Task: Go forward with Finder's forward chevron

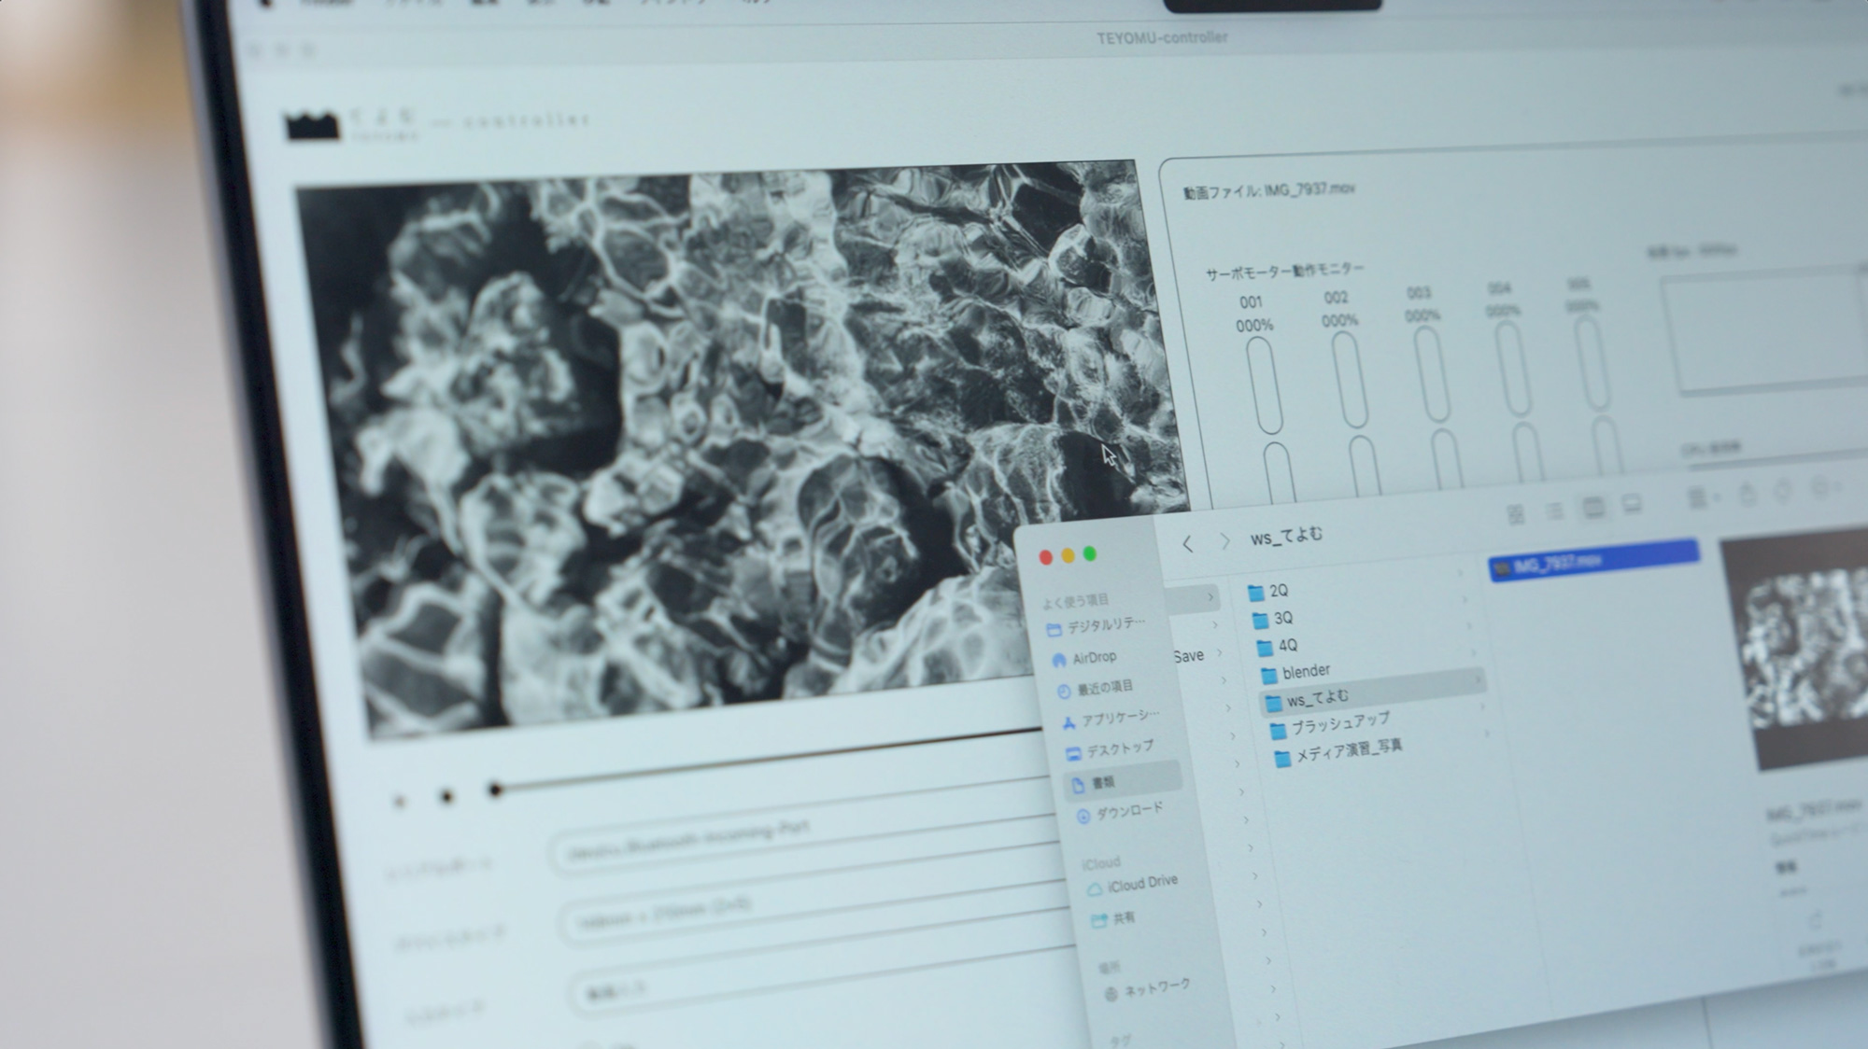Action: [x=1224, y=541]
